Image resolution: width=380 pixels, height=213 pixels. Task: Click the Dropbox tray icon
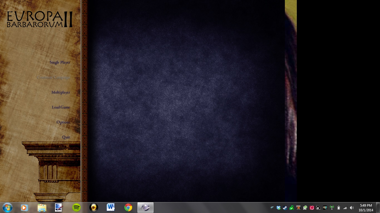278,208
